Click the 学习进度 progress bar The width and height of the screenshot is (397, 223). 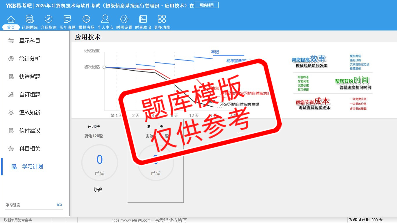(x=34, y=209)
